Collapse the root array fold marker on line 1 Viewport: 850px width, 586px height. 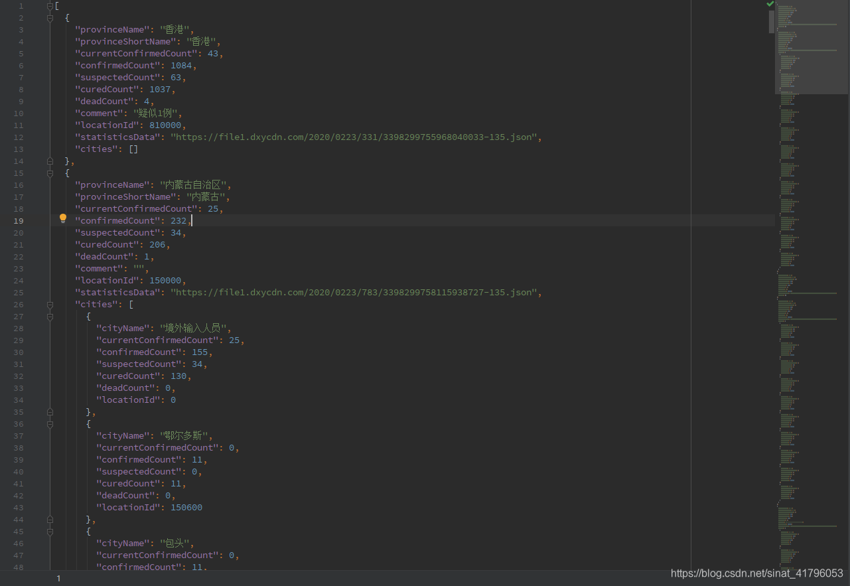pyautogui.click(x=50, y=5)
